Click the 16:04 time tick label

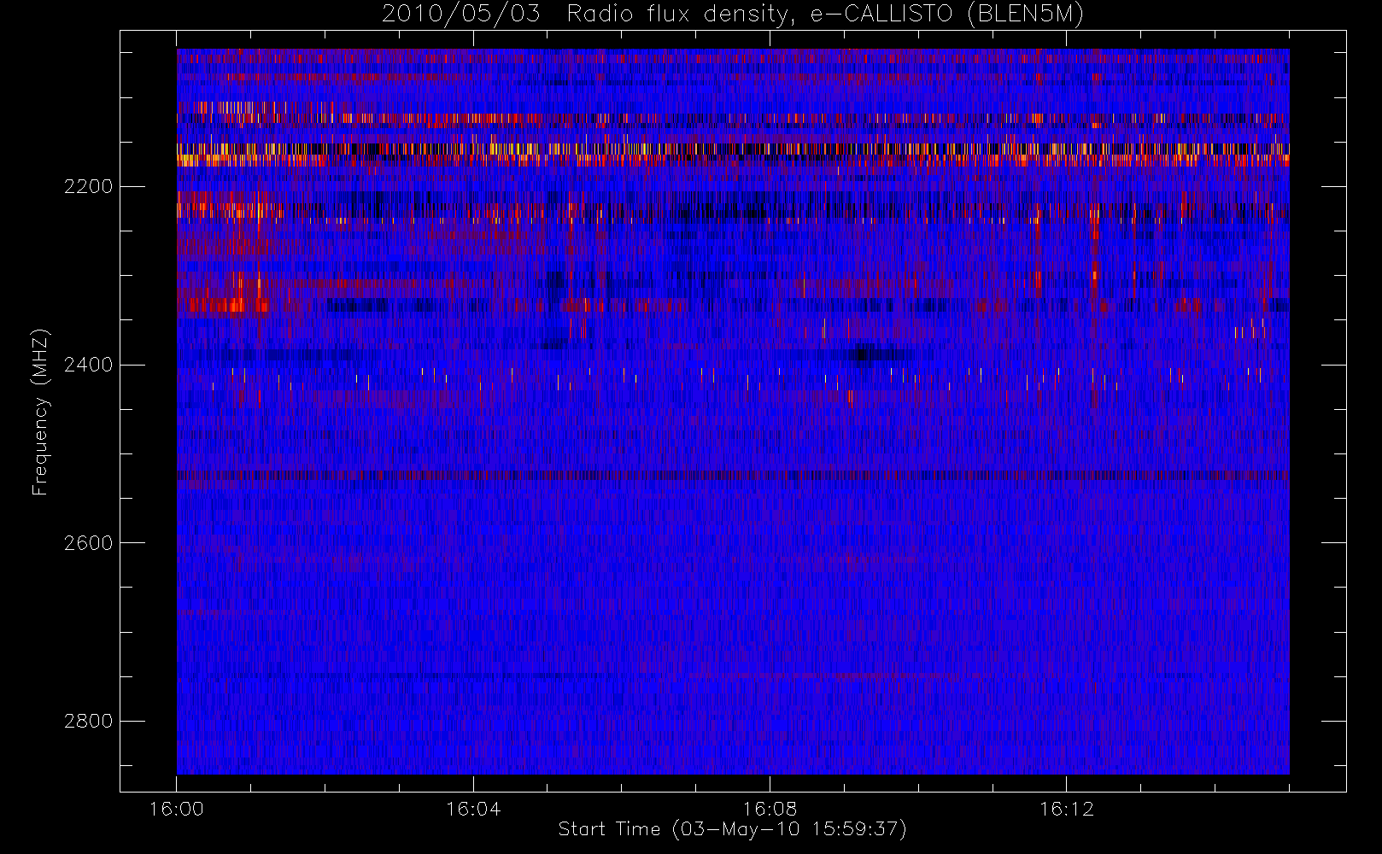(x=473, y=809)
